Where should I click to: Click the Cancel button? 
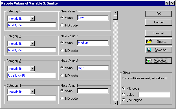(x=159, y=22)
